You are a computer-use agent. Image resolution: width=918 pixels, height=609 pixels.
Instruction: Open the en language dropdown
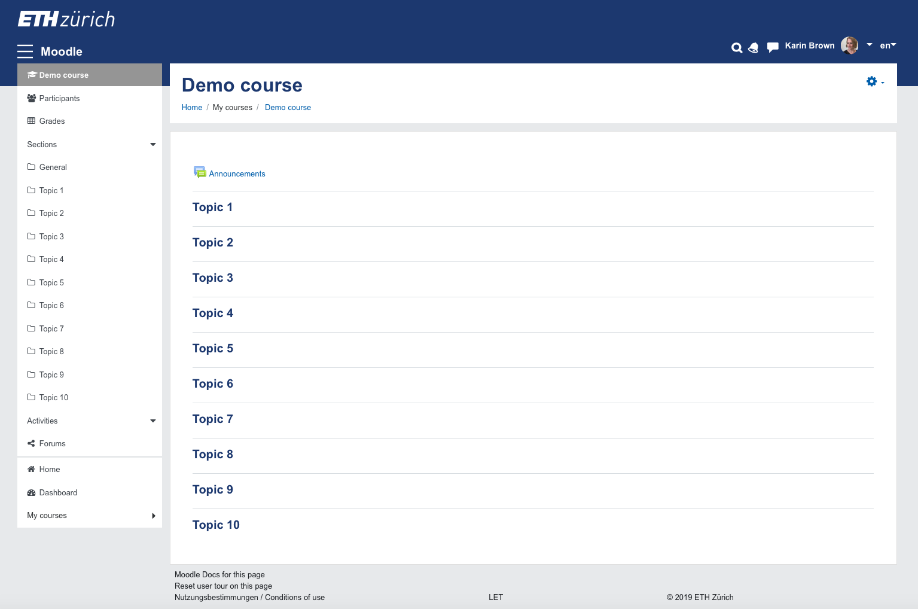[x=888, y=45]
